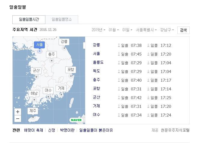The height and width of the screenshot is (143, 199).
Task: Select the 서울 marker on the map
Action: pos(39,45)
